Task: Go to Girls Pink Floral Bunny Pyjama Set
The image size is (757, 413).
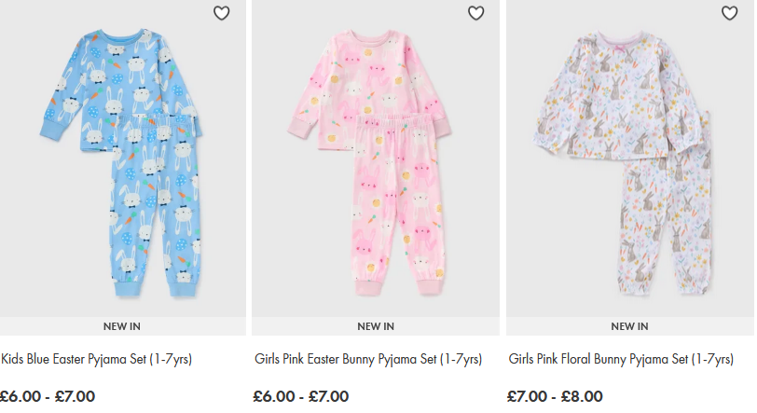Action: click(x=621, y=359)
